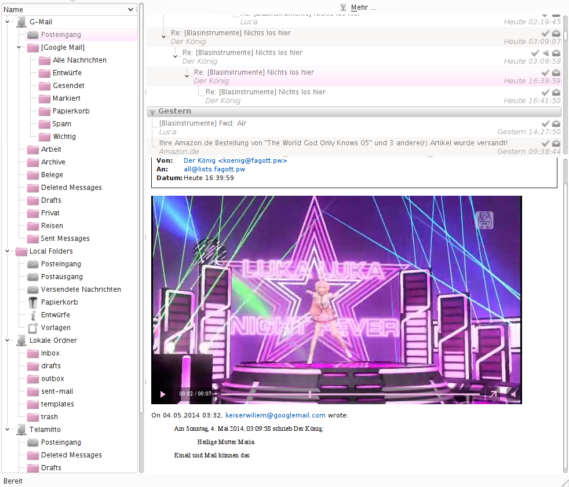Collapse the Local Folders tree
This screenshot has height=487, width=569.
pyautogui.click(x=8, y=251)
